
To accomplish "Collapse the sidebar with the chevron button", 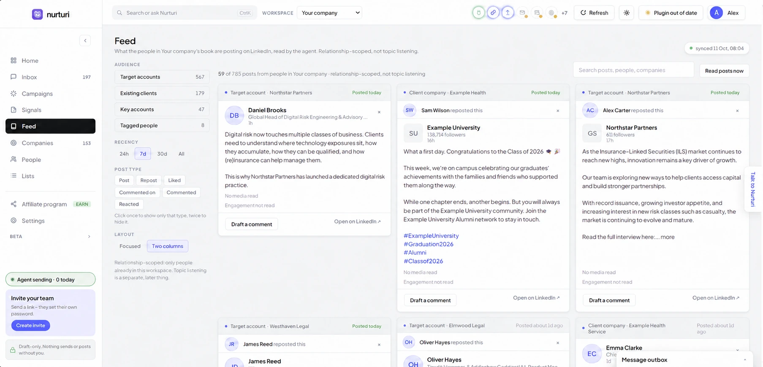I will click(85, 40).
